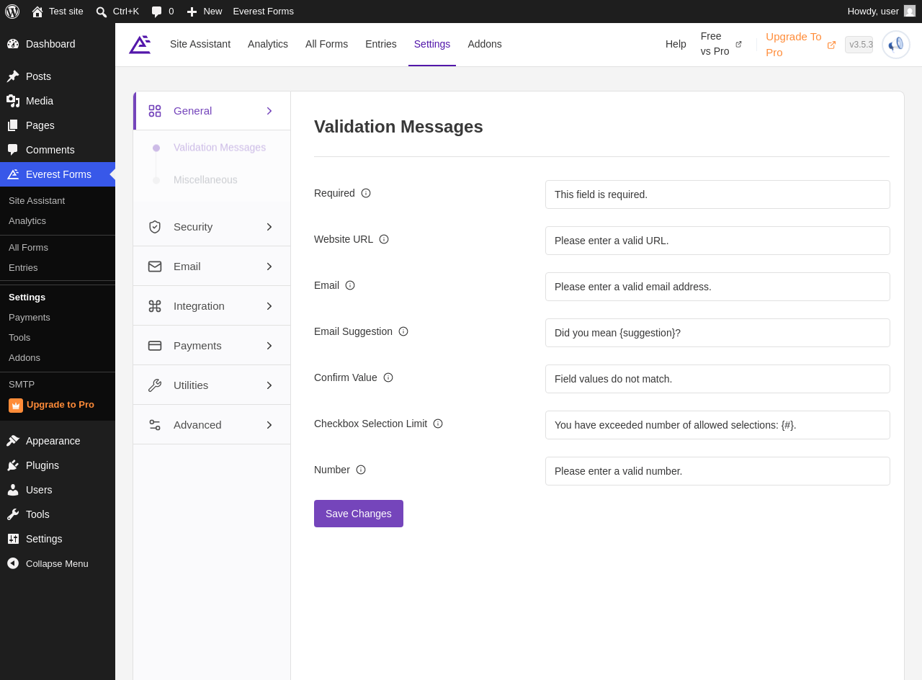The width and height of the screenshot is (922, 680).
Task: Click the info icon next to Required
Action: click(366, 193)
